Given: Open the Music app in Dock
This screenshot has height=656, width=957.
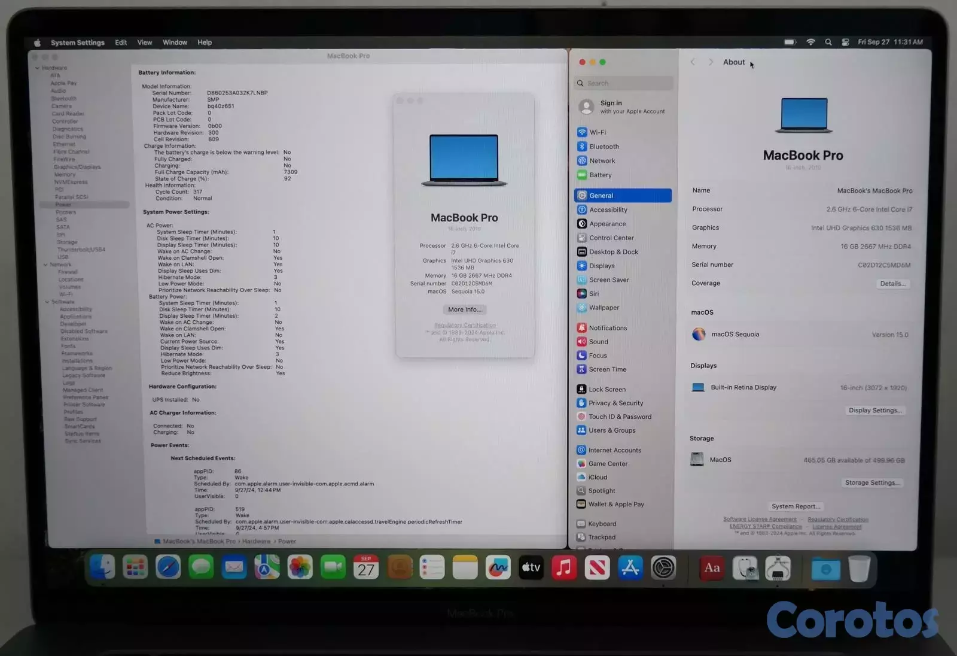Looking at the screenshot, I should 563,567.
